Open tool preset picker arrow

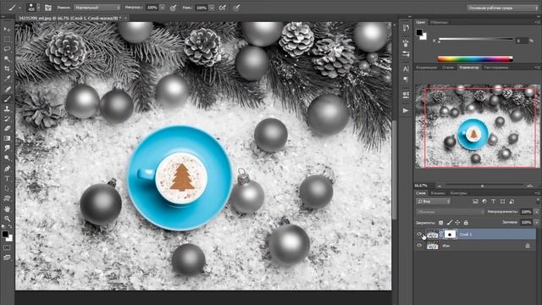pos(19,8)
